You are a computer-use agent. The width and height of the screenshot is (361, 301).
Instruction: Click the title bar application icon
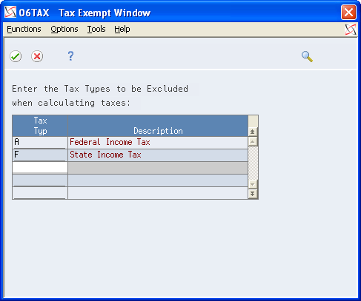10,12
